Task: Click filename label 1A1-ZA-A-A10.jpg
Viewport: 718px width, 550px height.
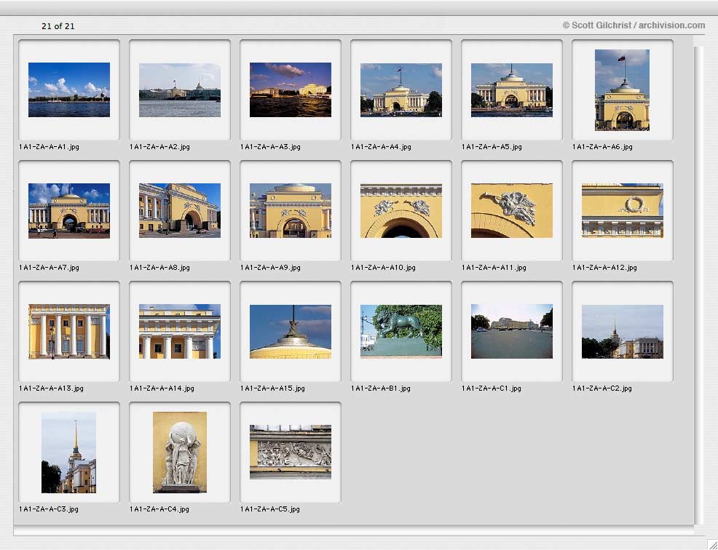Action: pyautogui.click(x=383, y=268)
